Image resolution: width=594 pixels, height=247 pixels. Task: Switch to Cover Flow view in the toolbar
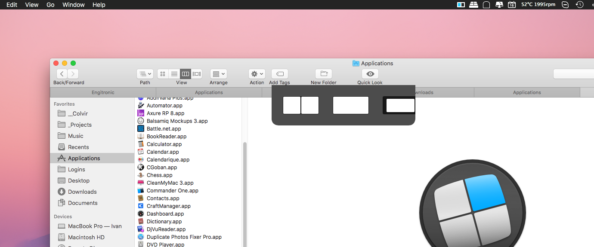point(197,74)
